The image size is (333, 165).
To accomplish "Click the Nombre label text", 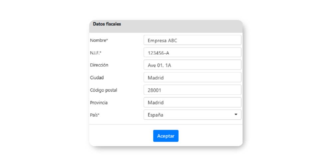I will point(98,40).
